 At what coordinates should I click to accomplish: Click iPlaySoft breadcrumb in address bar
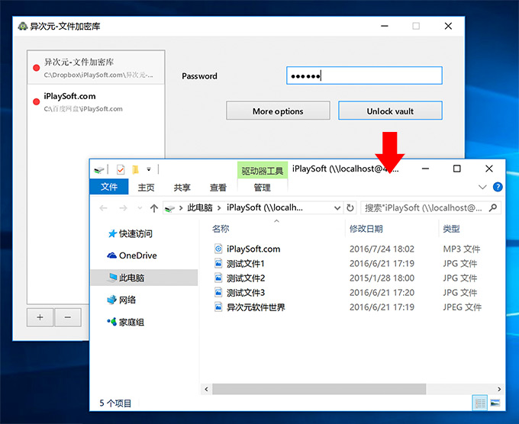265,207
